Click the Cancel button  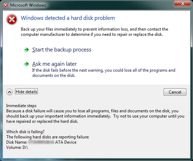point(175,92)
